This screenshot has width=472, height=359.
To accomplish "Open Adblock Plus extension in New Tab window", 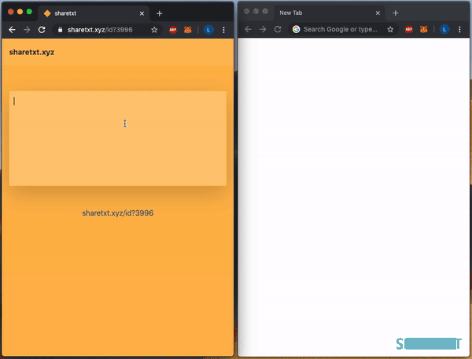I will (409, 29).
